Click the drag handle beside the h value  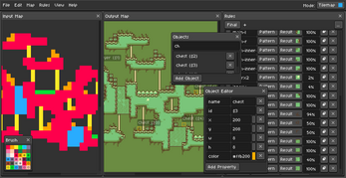pyautogui.click(x=254, y=147)
